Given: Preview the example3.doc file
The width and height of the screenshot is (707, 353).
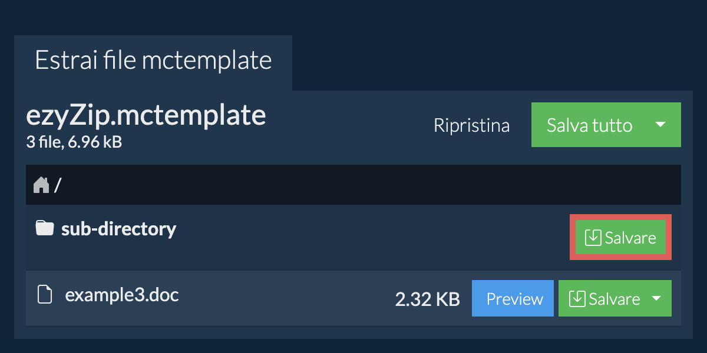Looking at the screenshot, I should point(514,299).
